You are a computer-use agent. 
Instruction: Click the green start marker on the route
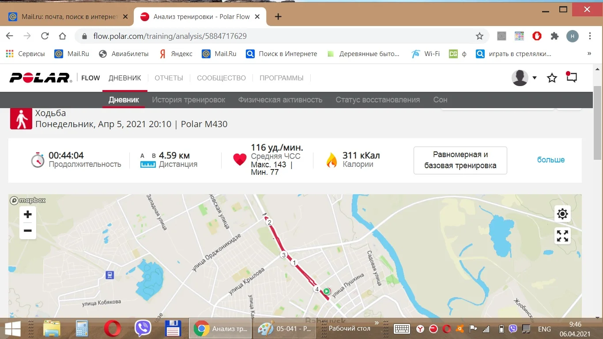(x=326, y=291)
